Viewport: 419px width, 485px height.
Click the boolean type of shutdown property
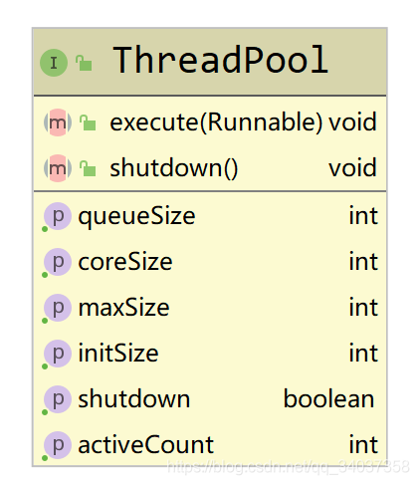click(328, 398)
